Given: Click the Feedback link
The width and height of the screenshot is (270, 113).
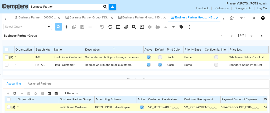Looking at the screenshot, I should [202, 8].
